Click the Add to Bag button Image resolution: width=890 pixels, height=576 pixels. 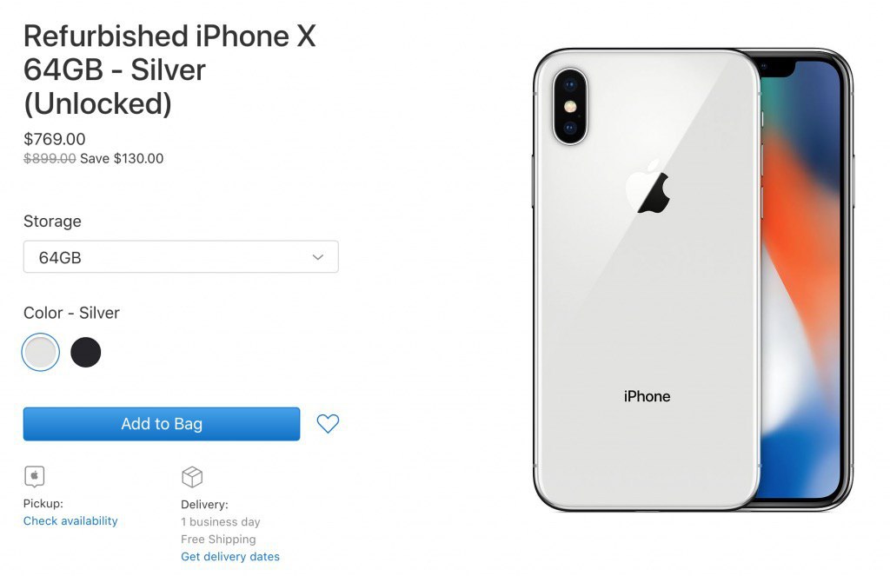point(162,424)
